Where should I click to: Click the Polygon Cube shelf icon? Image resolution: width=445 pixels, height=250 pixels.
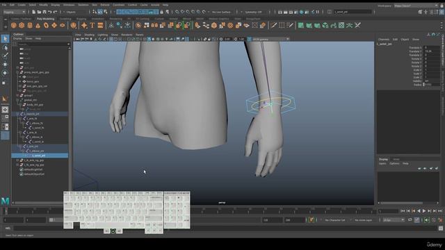pyautogui.click(x=22, y=26)
